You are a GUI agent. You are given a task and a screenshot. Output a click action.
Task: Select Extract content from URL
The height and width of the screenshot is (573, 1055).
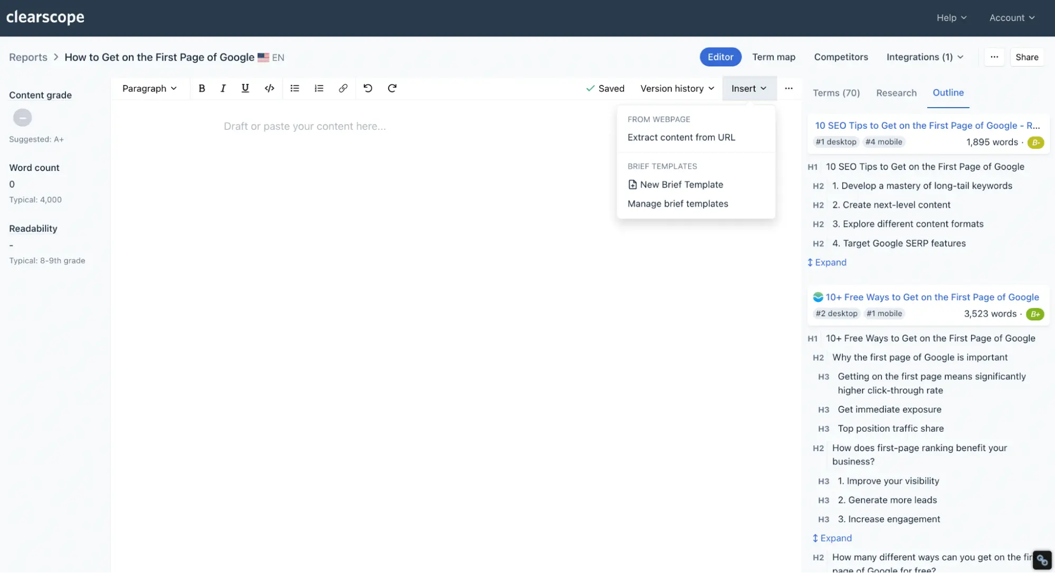[681, 137]
